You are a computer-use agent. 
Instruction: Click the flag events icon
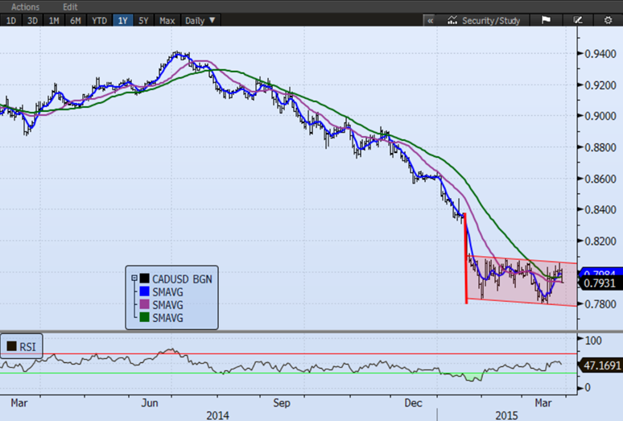[545, 20]
